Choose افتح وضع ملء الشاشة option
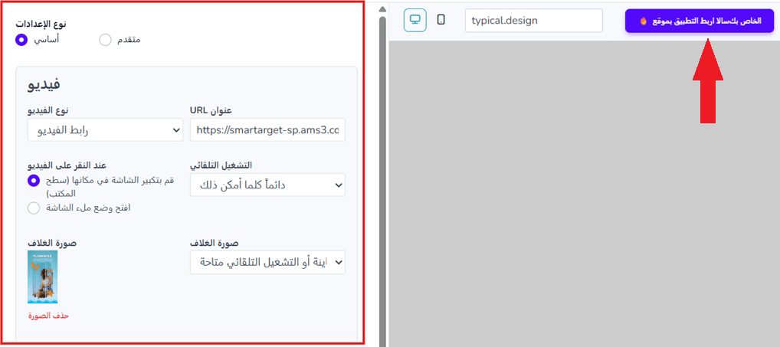Viewport: 780px width, 347px height. point(33,208)
